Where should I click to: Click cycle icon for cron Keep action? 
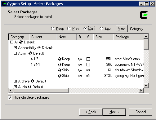(x=60, y=59)
